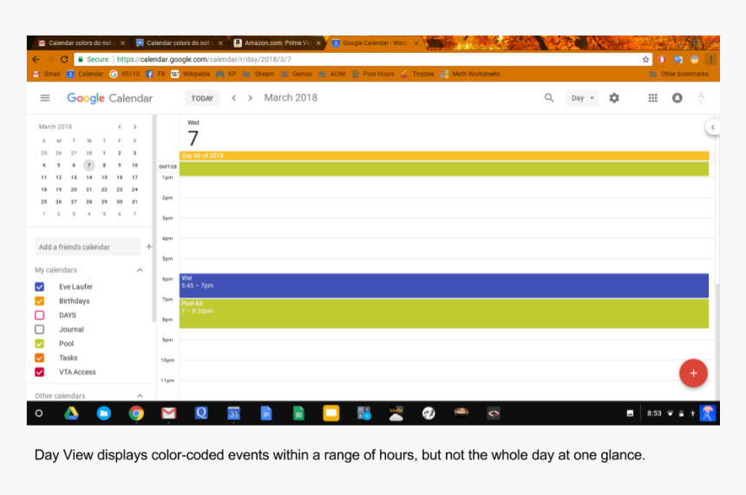Switch to first Calendar colors do not tab
The image size is (746, 495).
(x=82, y=43)
